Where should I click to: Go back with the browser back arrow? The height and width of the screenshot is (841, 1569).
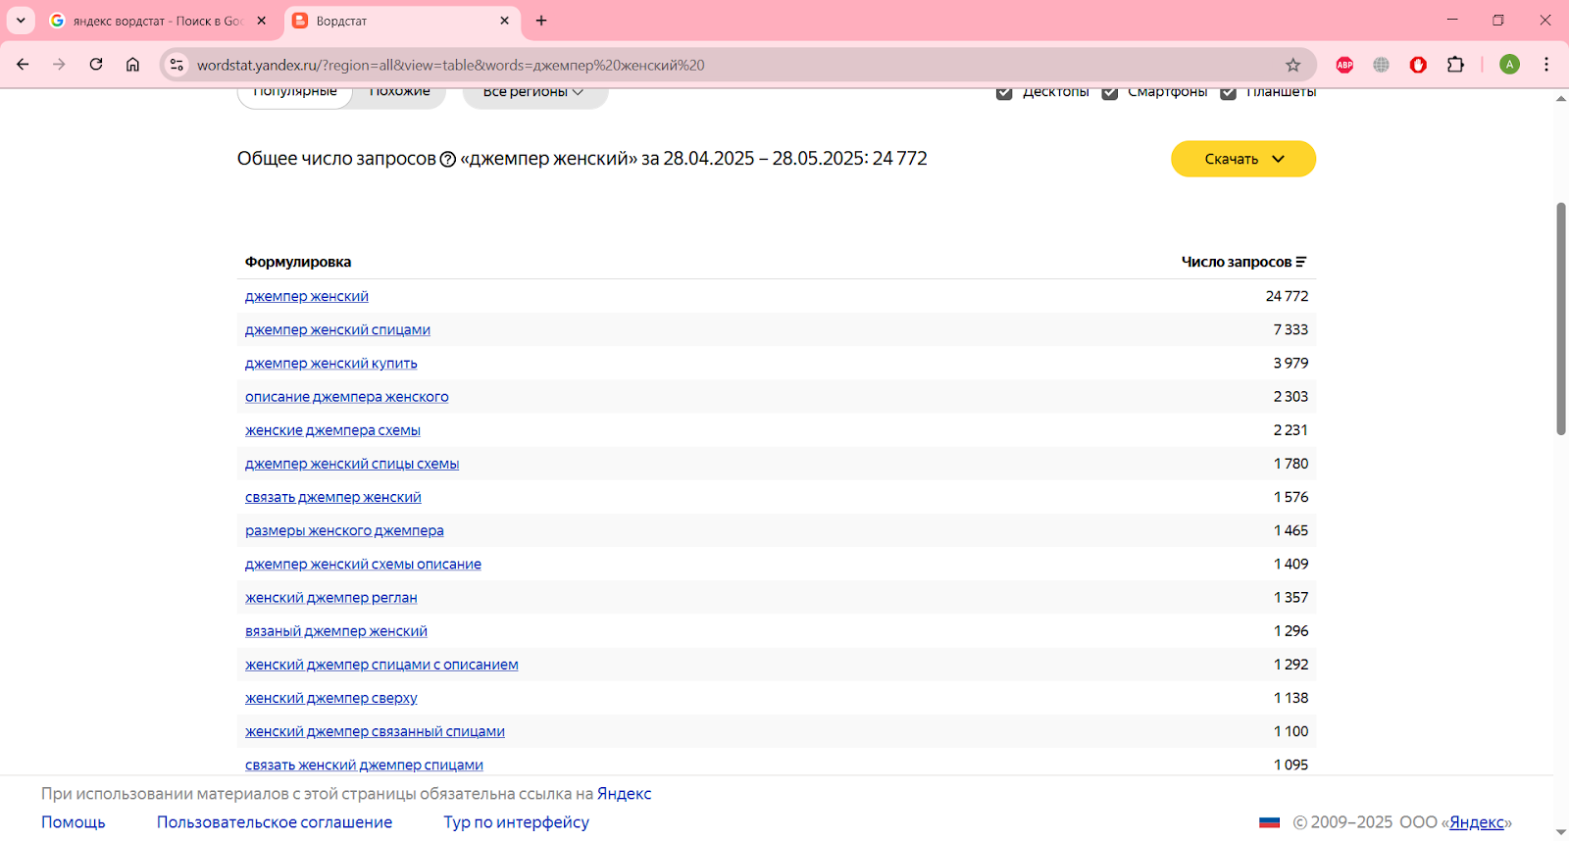(23, 65)
